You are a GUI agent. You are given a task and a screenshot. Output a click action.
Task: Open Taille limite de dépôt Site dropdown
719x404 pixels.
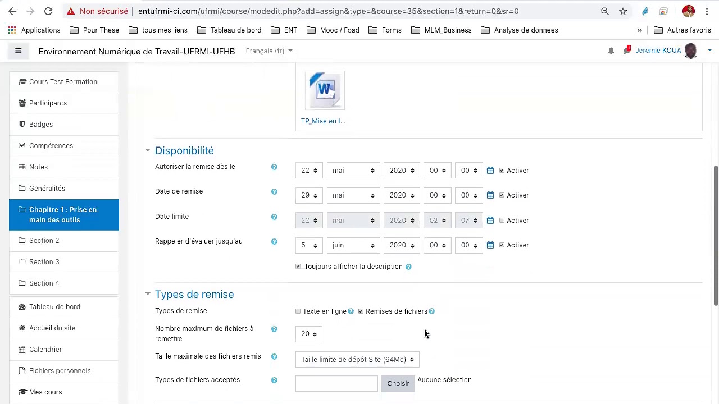[357, 360]
